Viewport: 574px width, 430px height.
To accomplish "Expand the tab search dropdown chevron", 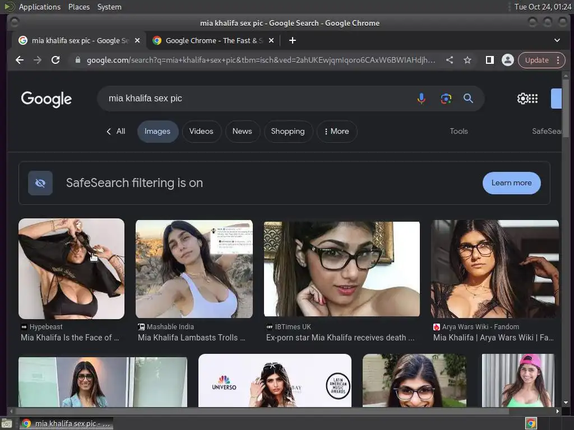I will pyautogui.click(x=557, y=40).
